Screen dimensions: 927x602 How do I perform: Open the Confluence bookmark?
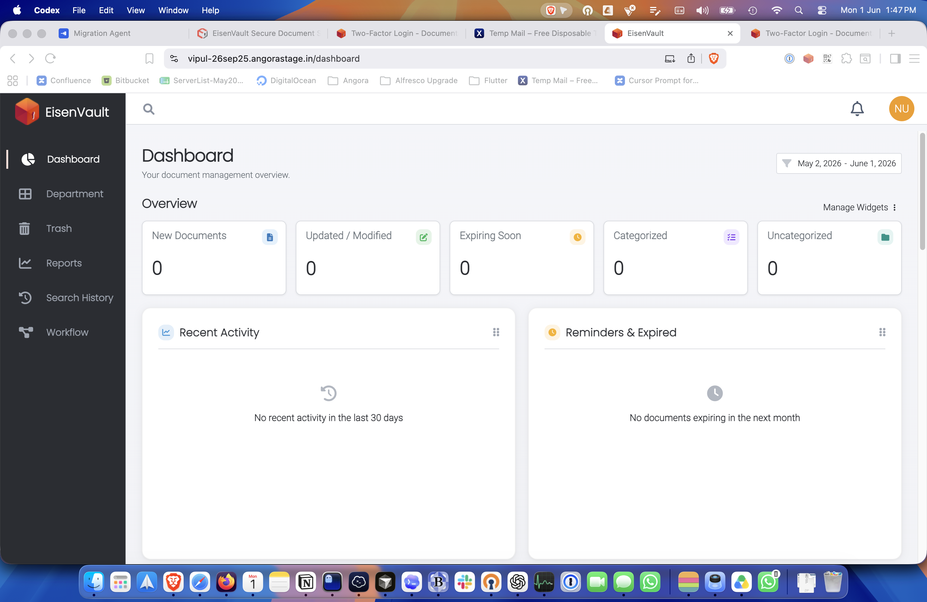63,81
